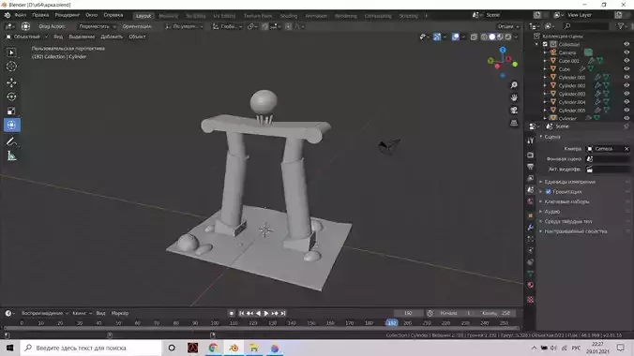Hide Cube using its eye icon
The width and height of the screenshot is (634, 356).
pos(626,69)
